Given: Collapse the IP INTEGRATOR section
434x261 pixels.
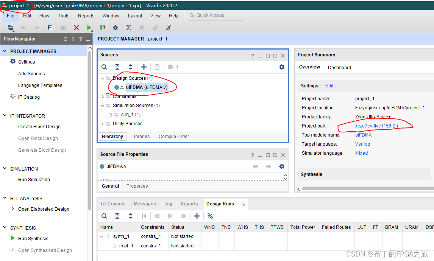Looking at the screenshot, I should (x=5, y=115).
